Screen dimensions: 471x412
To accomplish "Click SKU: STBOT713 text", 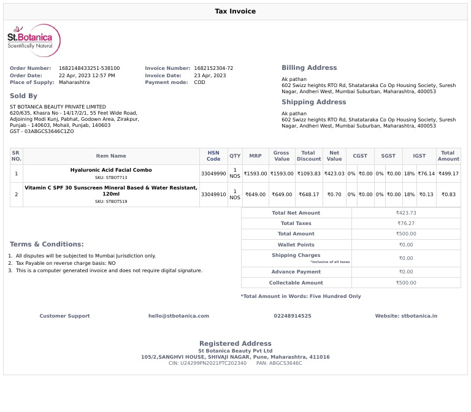I will [111, 177].
